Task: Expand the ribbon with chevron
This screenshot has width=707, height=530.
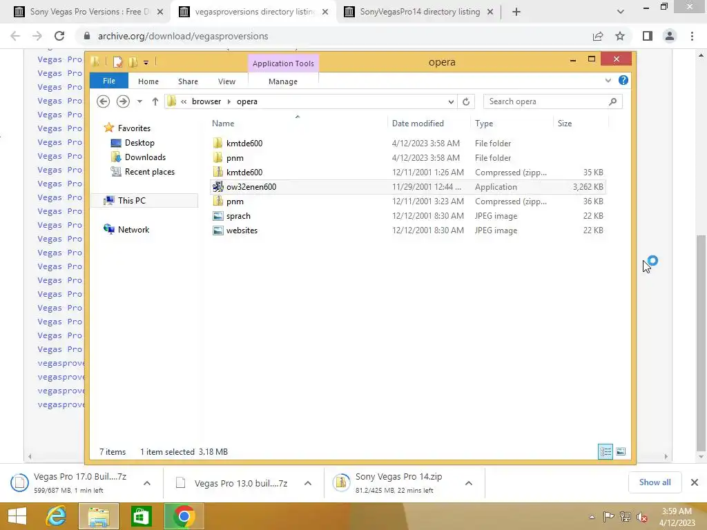Action: click(x=608, y=80)
